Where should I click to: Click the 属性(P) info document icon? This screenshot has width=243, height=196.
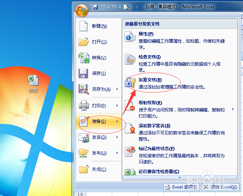coord(130,37)
